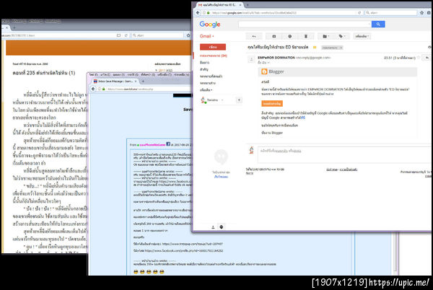Open Hangouts contacts icon at sidebar bottom

click(213, 227)
